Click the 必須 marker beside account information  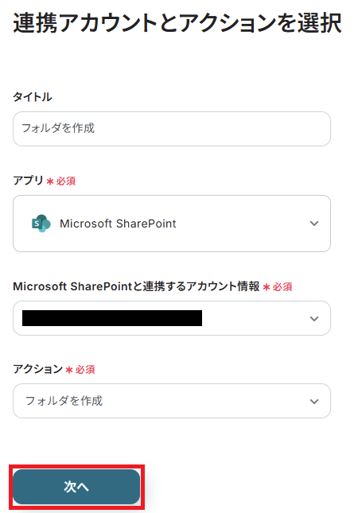282,287
